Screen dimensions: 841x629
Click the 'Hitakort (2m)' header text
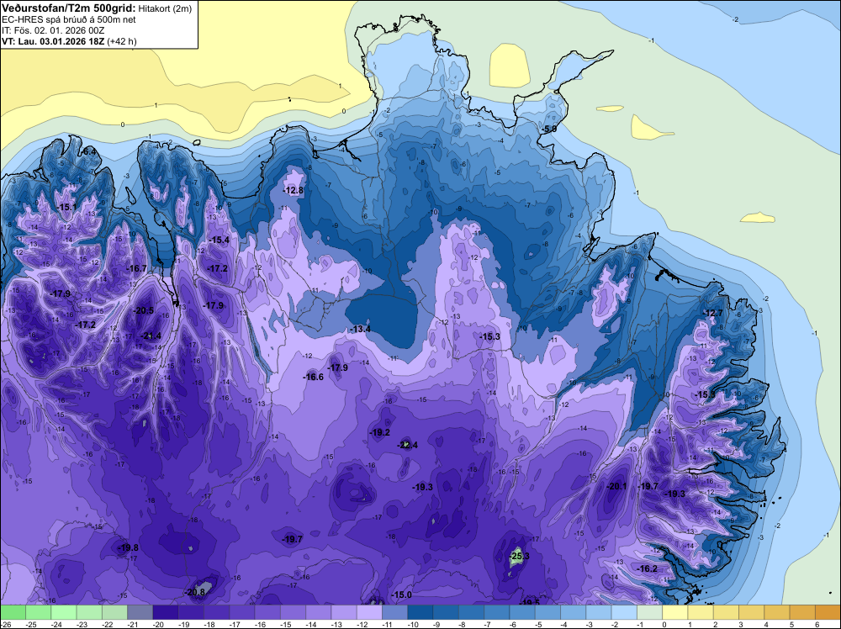pyautogui.click(x=163, y=8)
